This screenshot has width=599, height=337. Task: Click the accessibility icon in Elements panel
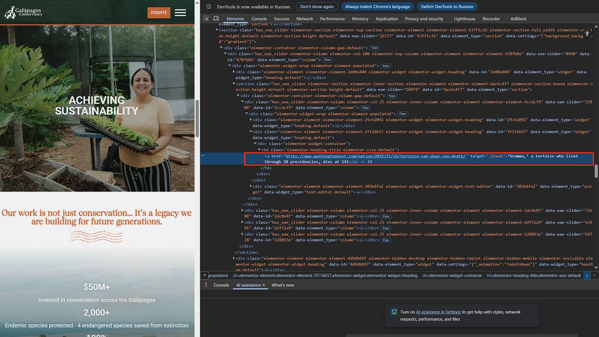coord(587,34)
